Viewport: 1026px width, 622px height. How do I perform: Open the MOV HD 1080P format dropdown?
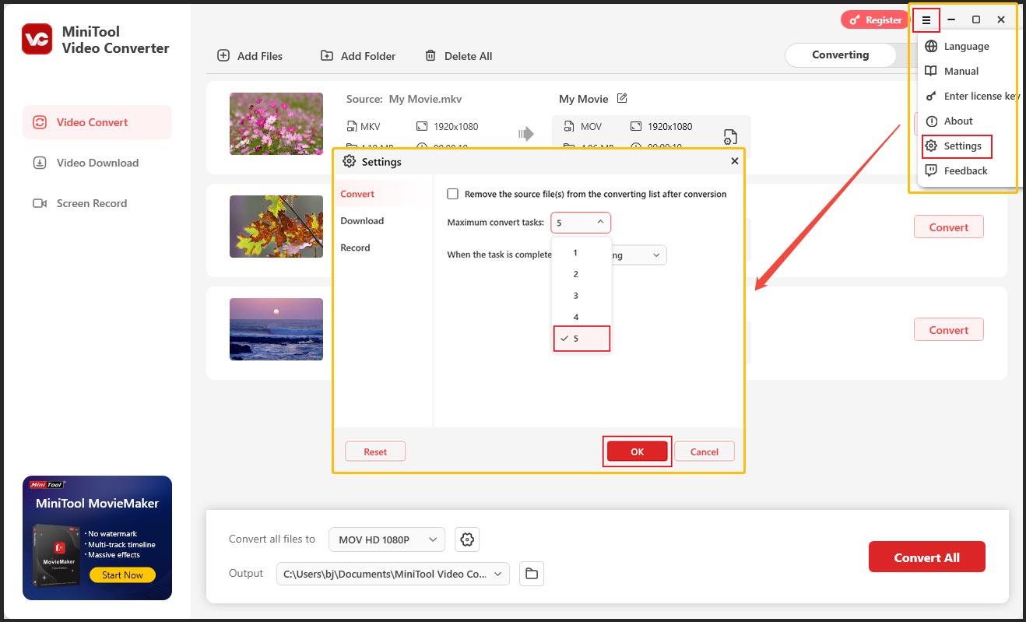tap(387, 539)
